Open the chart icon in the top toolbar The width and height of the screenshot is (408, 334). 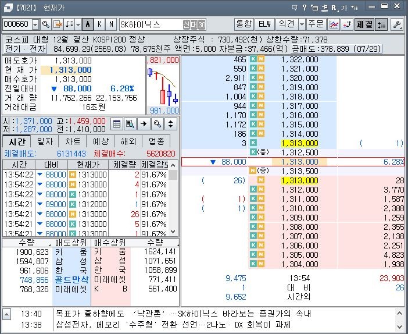[334, 24]
